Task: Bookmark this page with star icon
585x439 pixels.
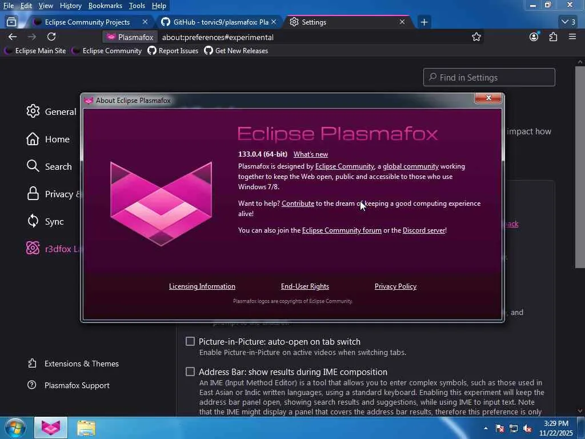Action: (x=476, y=37)
